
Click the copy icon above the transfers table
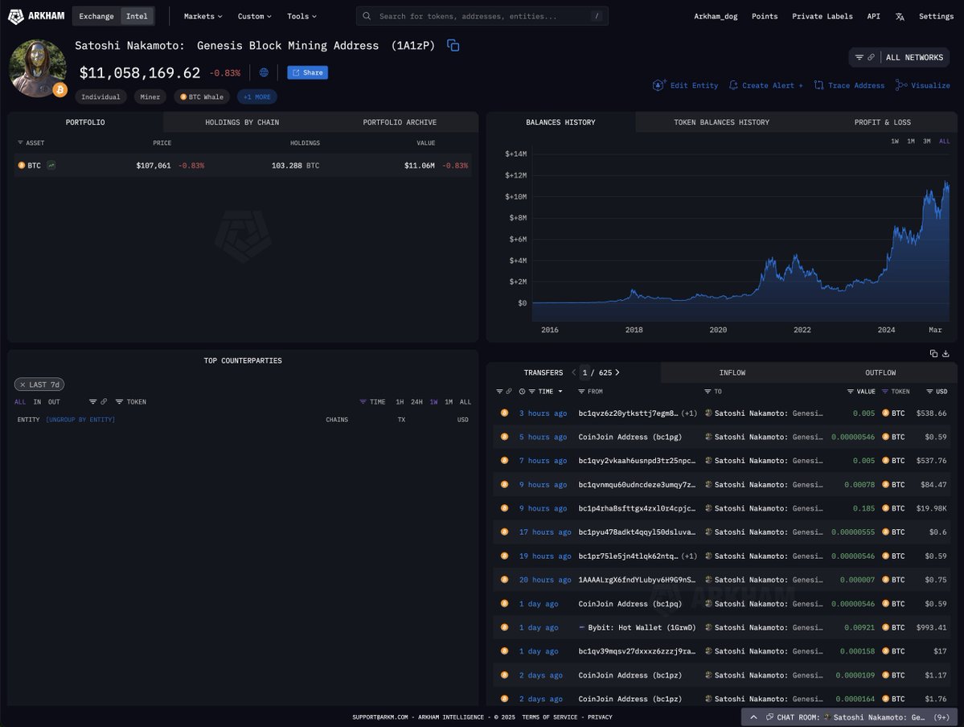click(933, 354)
